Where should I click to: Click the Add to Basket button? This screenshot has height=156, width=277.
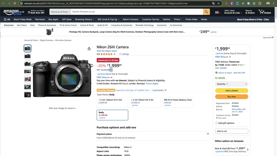coord(232,91)
